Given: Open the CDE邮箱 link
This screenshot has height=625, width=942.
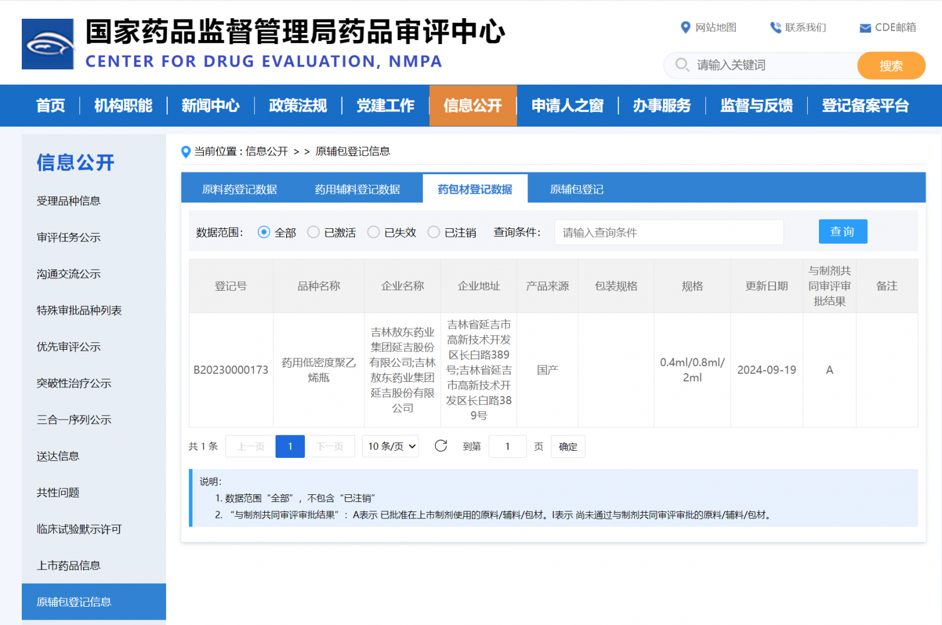Looking at the screenshot, I should click(895, 28).
